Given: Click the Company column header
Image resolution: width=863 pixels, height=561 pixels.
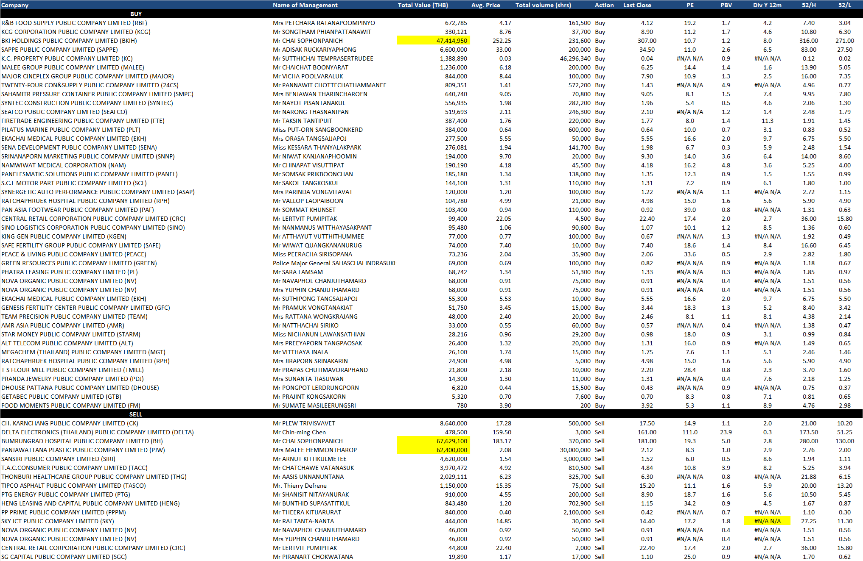Looking at the screenshot, I should [15, 5].
